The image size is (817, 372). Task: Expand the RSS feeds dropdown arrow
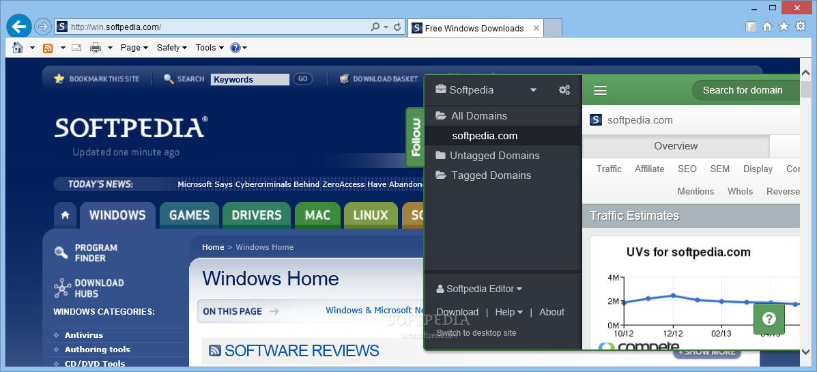point(63,48)
